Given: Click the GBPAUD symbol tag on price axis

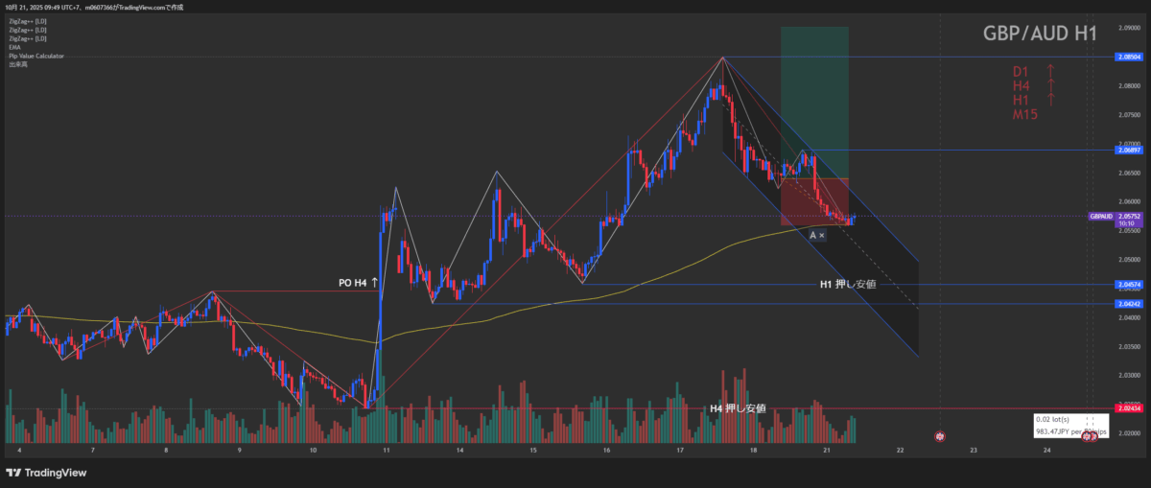Looking at the screenshot, I should (1101, 217).
